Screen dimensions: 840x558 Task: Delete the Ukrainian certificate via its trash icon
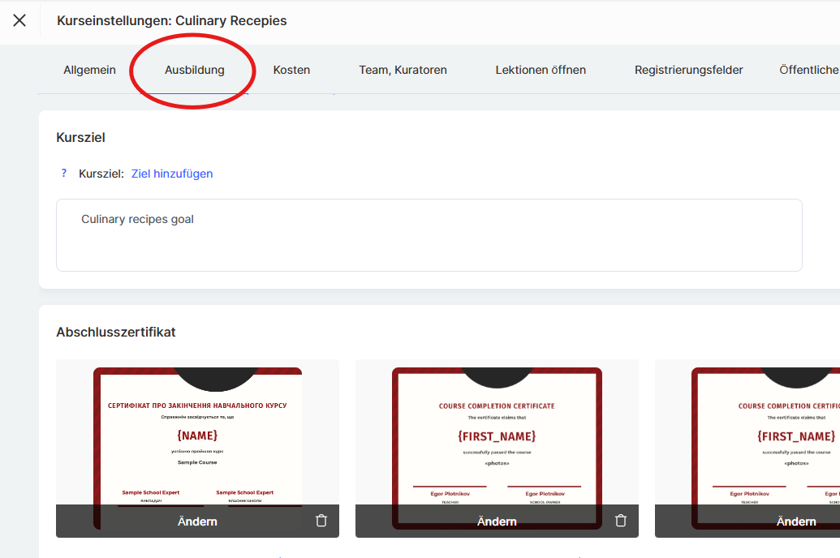coord(321,521)
